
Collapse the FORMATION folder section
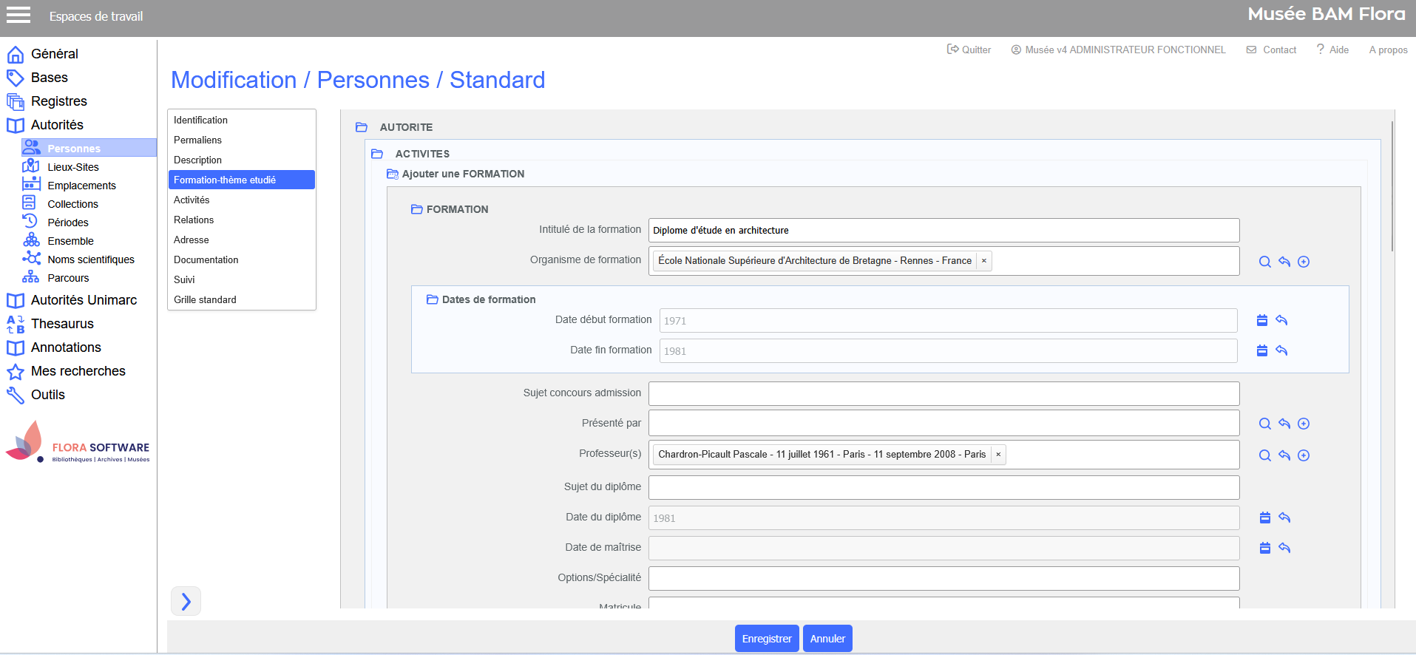(x=416, y=209)
